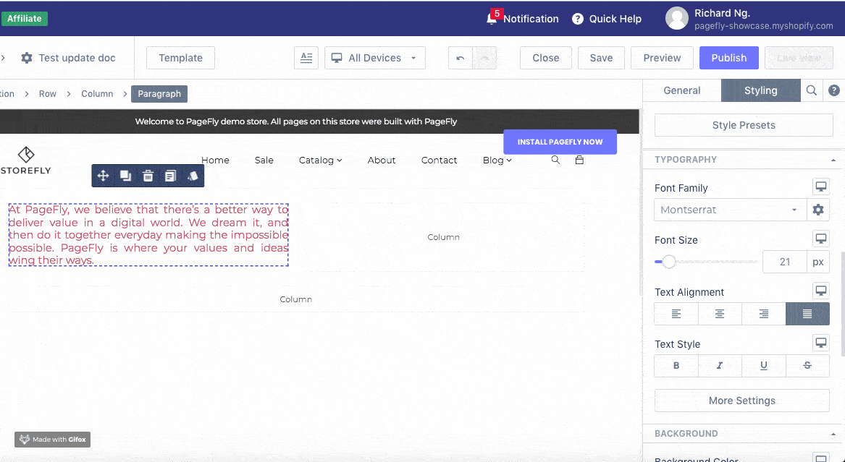Toggle bold text style
Viewport: 845px width, 462px height.
pyautogui.click(x=676, y=366)
